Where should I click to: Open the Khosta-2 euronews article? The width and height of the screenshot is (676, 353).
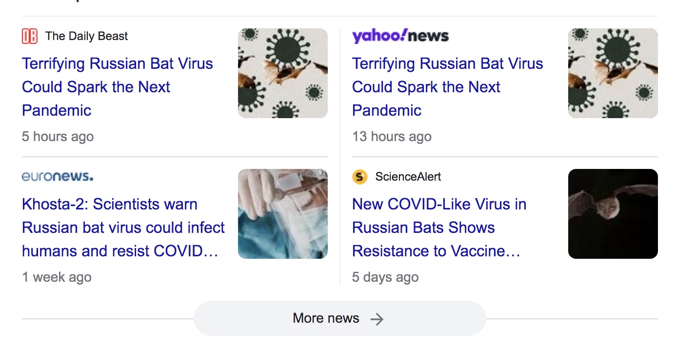point(123,228)
